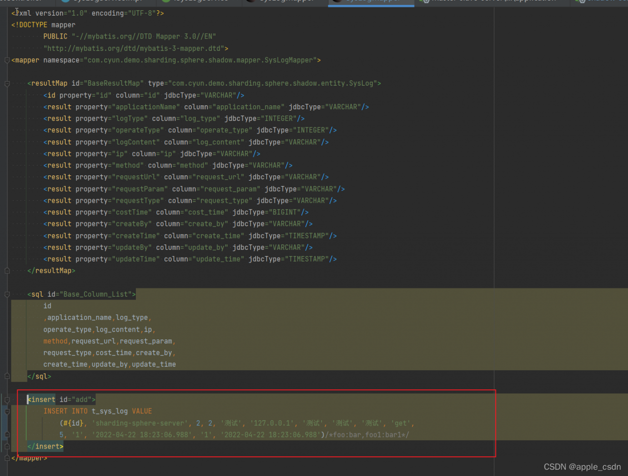The height and width of the screenshot is (476, 628).
Task: Collapse the mapper tag fold marker
Action: (7, 60)
